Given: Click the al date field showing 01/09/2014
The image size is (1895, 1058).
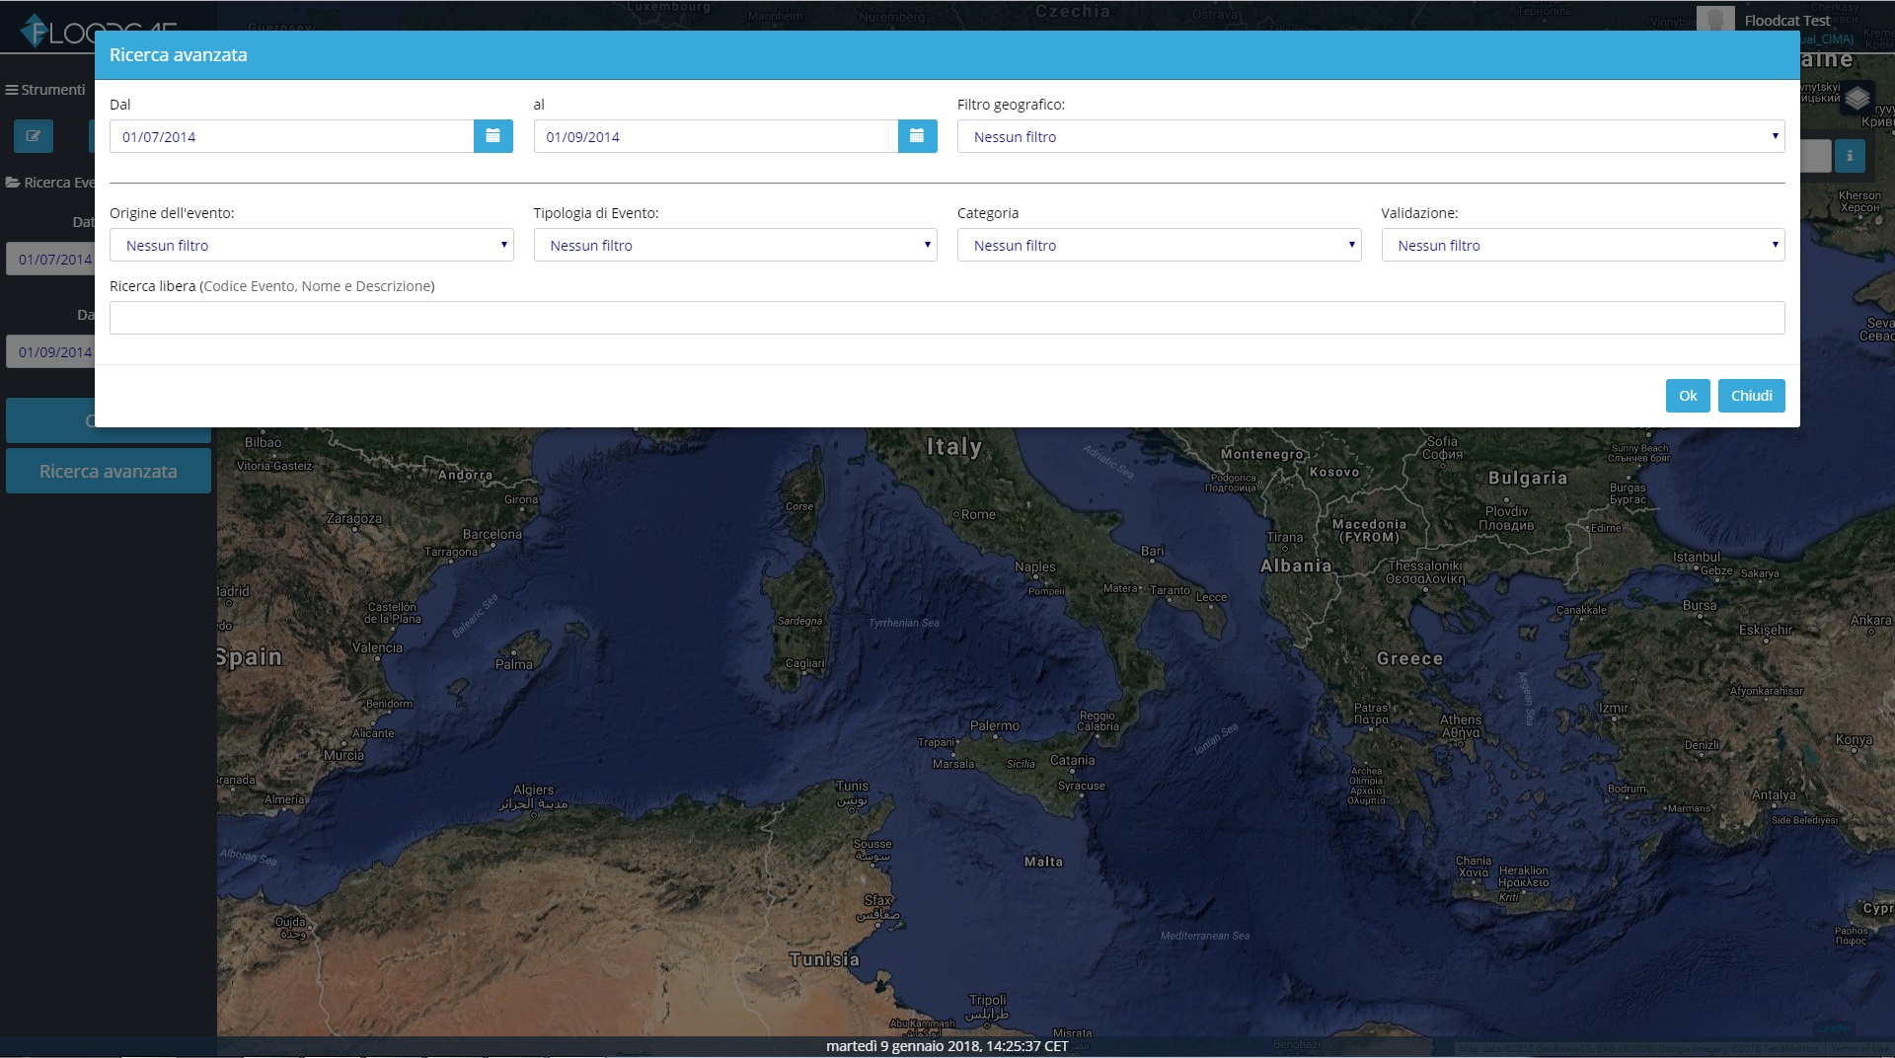Looking at the screenshot, I should point(716,136).
